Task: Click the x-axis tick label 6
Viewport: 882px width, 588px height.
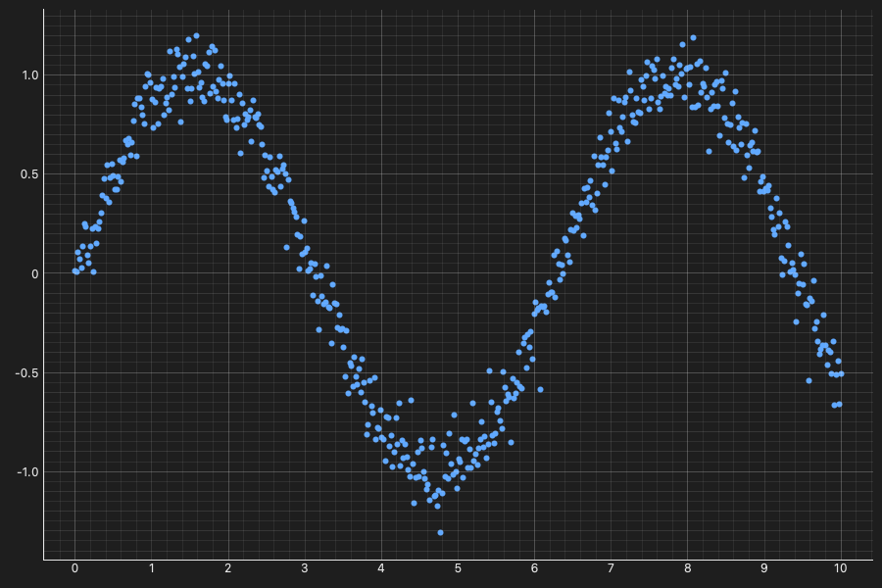Action: [x=534, y=568]
